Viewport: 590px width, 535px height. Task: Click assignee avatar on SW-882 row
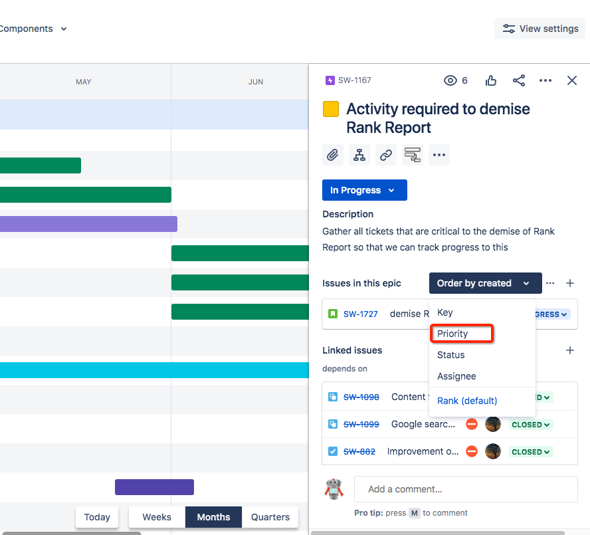493,451
